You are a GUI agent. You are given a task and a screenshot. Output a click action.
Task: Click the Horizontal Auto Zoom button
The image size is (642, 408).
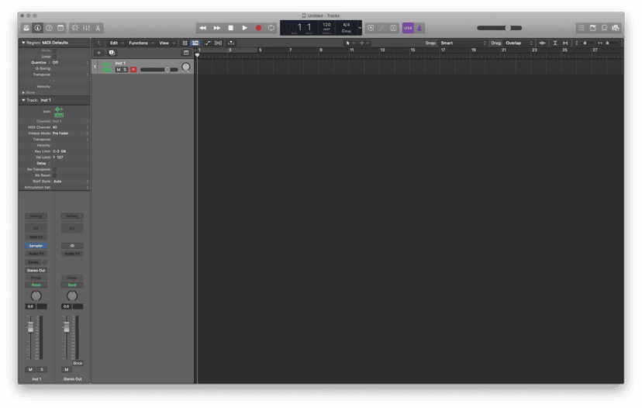pos(565,43)
